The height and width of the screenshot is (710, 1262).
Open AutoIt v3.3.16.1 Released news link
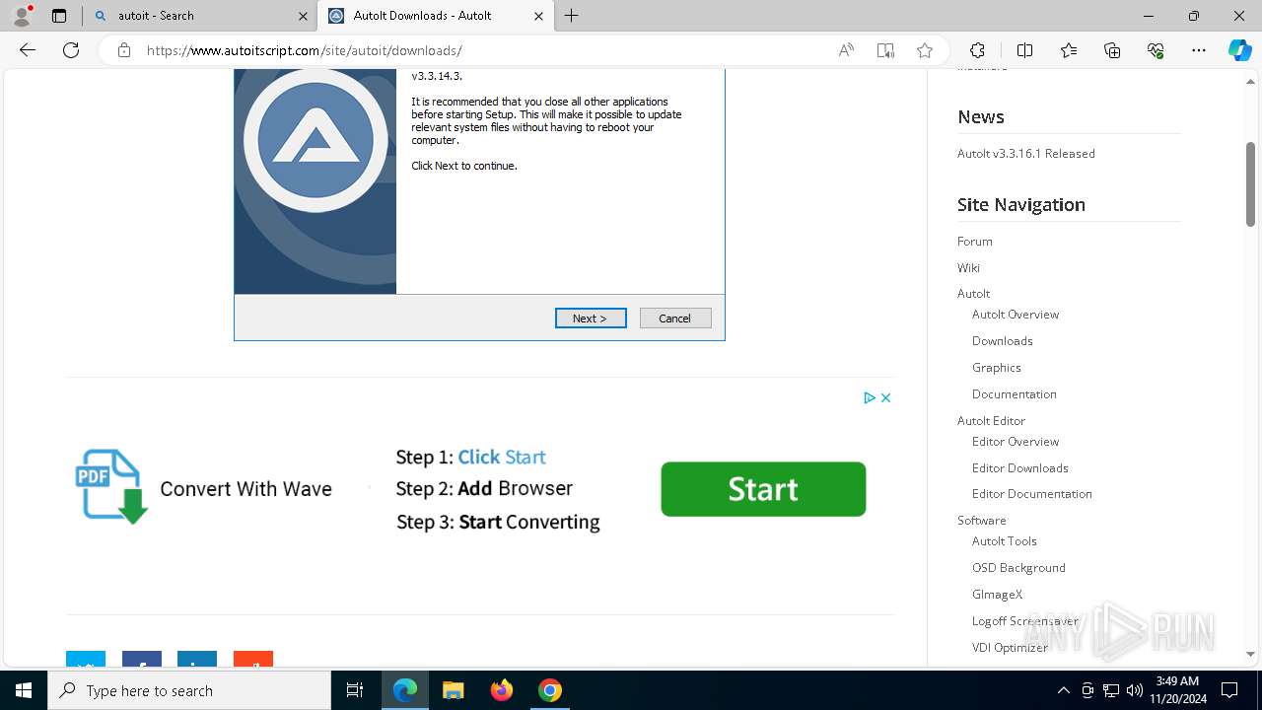click(1025, 153)
